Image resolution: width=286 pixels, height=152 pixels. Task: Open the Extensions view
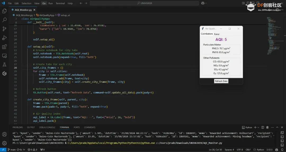pos(5,47)
